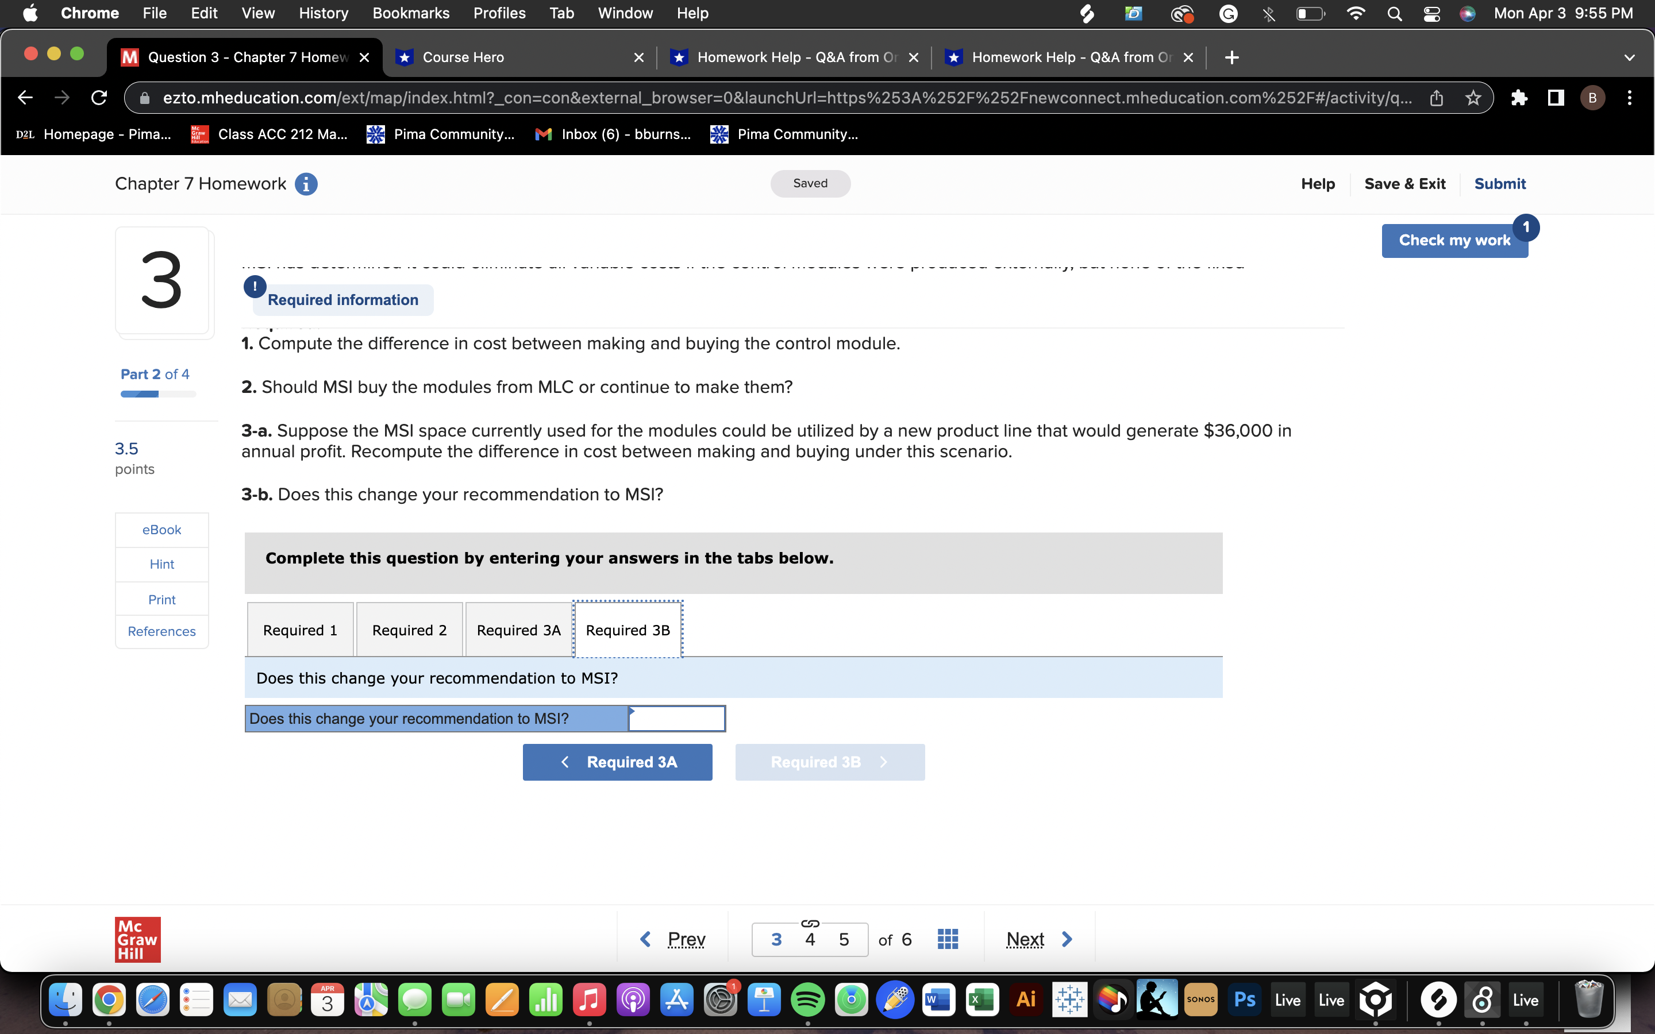Go back using Required 3A button
Viewport: 1655px width, 1034px height.
pos(617,762)
